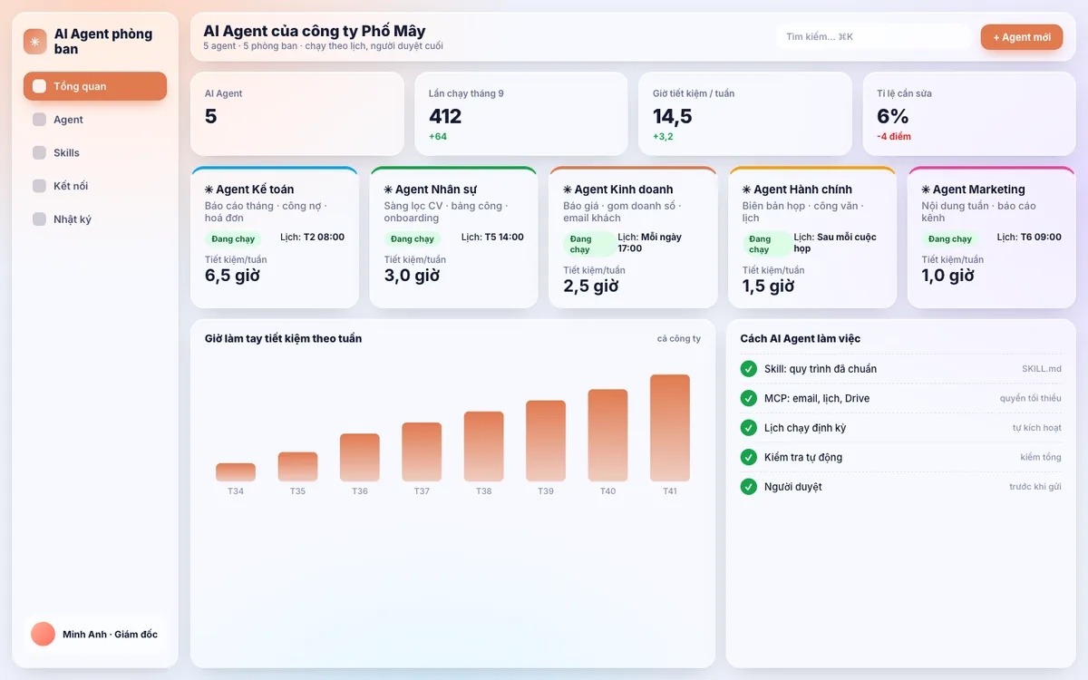
Task: Click Đang chạy badge on Agent Nhân sự
Action: click(x=413, y=239)
